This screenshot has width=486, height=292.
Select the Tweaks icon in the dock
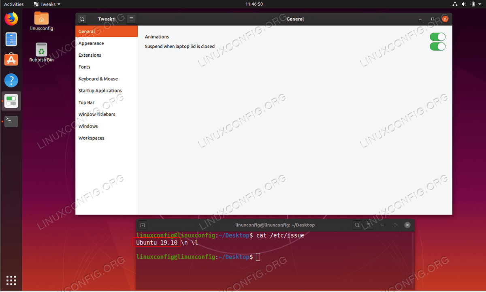point(11,101)
